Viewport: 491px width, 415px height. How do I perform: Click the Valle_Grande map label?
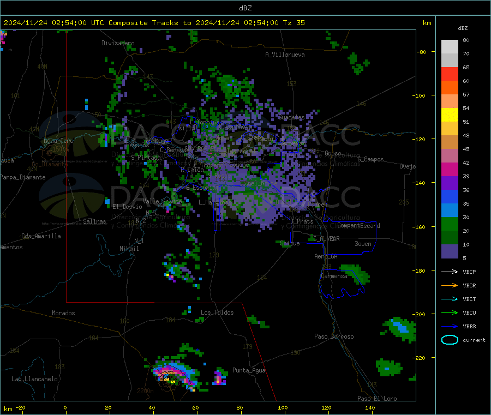(x=163, y=201)
